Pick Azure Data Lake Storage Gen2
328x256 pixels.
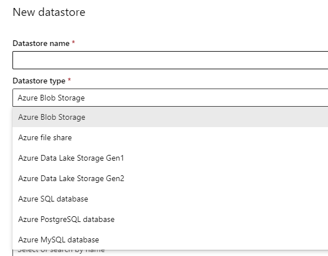171,178
